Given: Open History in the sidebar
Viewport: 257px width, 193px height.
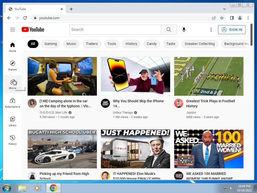Looking at the screenshot, I should [x=13, y=140].
